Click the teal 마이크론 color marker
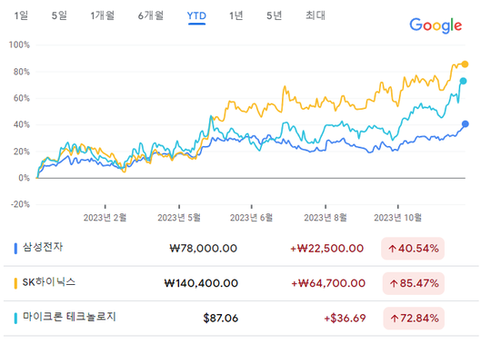Viewport: 491px width, 344px height. (x=15, y=319)
